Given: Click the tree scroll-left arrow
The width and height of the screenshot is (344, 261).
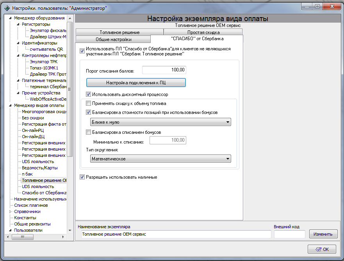Looking at the screenshot, I should tap(8, 237).
